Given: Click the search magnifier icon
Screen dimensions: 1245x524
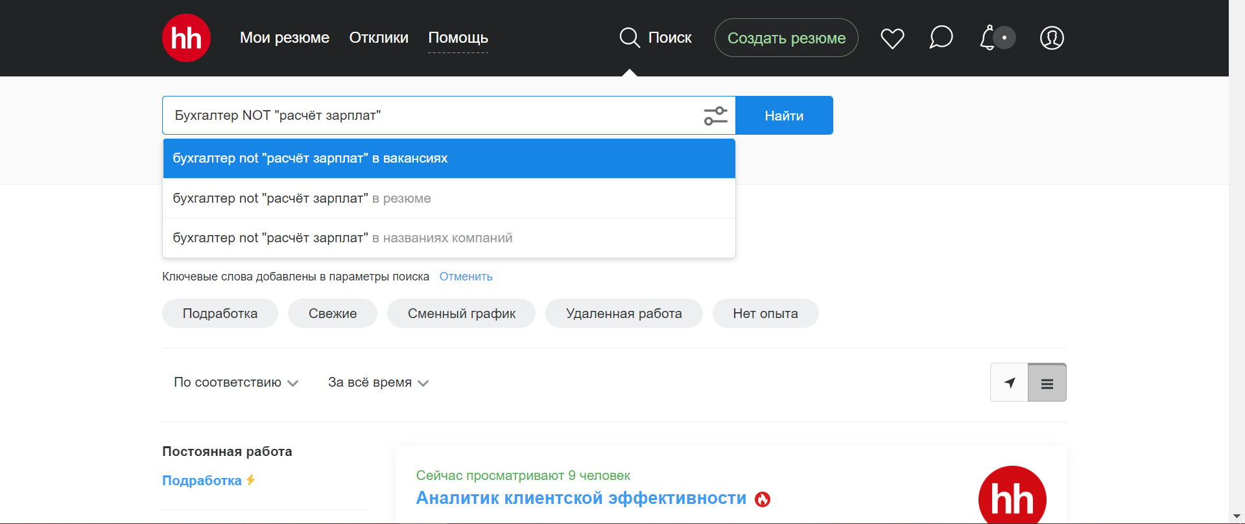Looking at the screenshot, I should click(629, 38).
